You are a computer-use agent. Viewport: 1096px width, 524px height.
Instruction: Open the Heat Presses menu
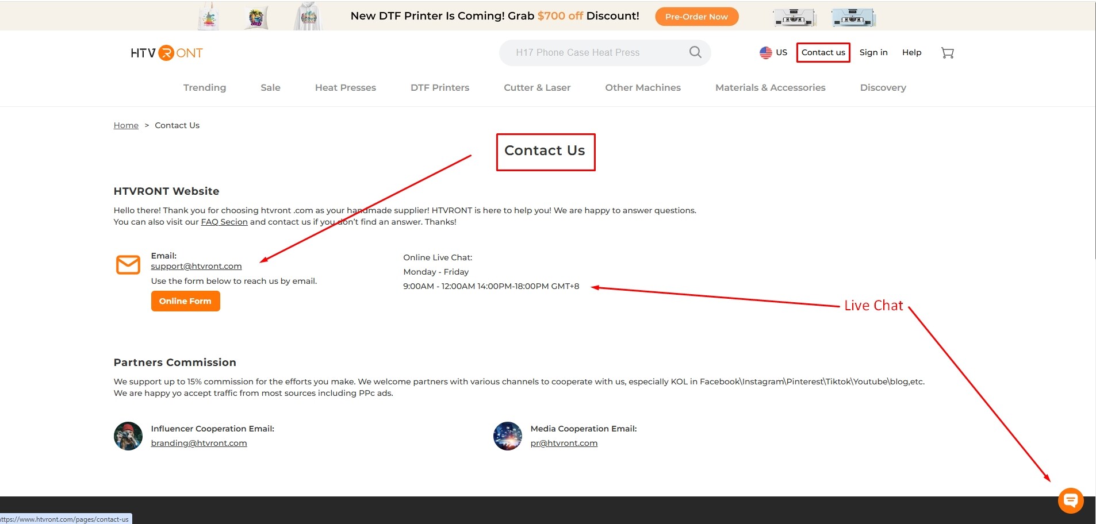(x=345, y=87)
